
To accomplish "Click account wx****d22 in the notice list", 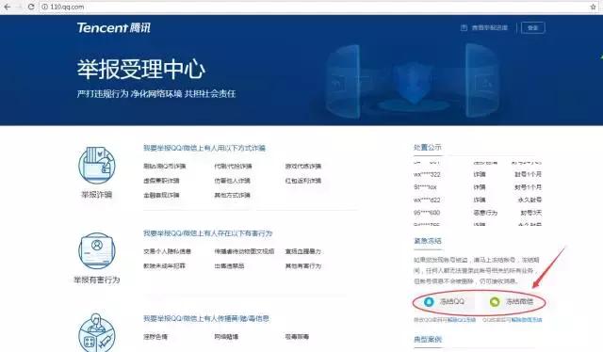I will click(x=427, y=200).
